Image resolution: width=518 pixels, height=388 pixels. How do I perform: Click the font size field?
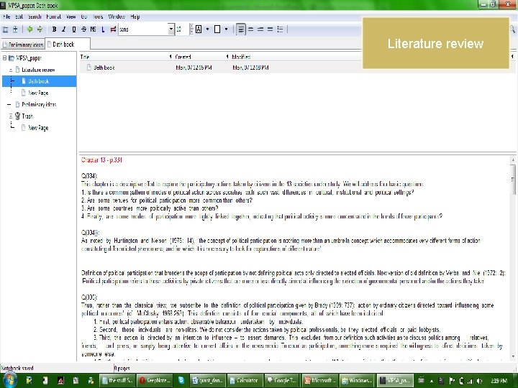[x=182, y=29]
